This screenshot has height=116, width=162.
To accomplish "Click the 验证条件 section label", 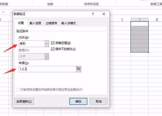I will point(22,31).
